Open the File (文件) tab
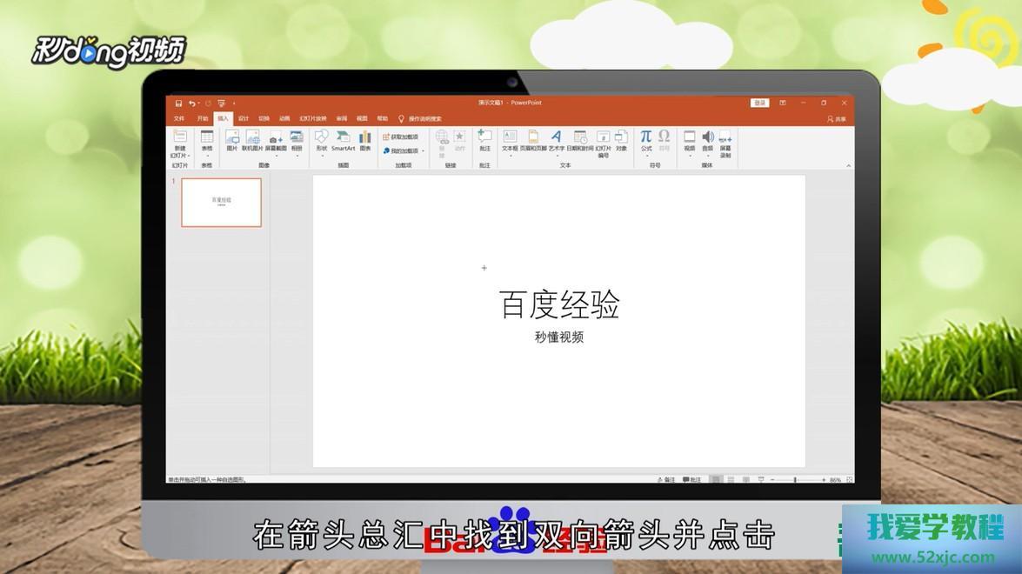The height and width of the screenshot is (574, 1022). (x=179, y=118)
